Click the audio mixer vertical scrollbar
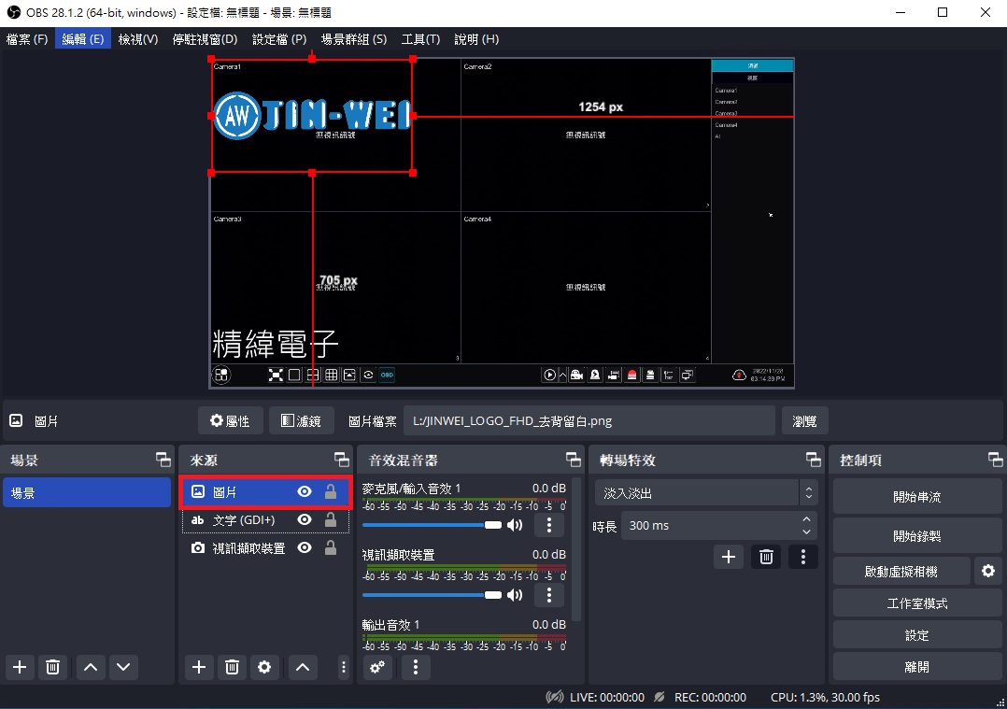Viewport: 1007px width, 709px height. pyautogui.click(x=576, y=549)
